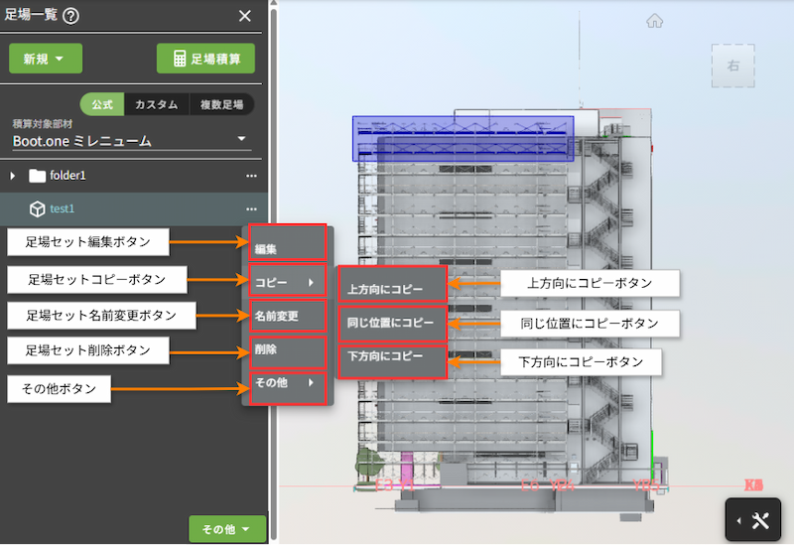Click the folder1 folder icon
The image size is (794, 545).
(38, 176)
